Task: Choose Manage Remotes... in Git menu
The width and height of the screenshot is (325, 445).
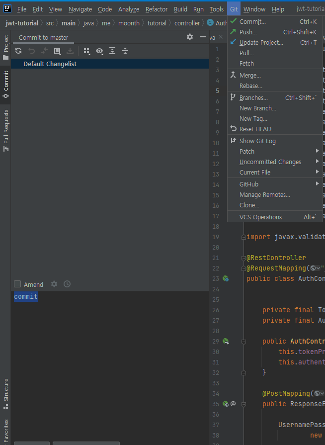Action: click(275, 195)
